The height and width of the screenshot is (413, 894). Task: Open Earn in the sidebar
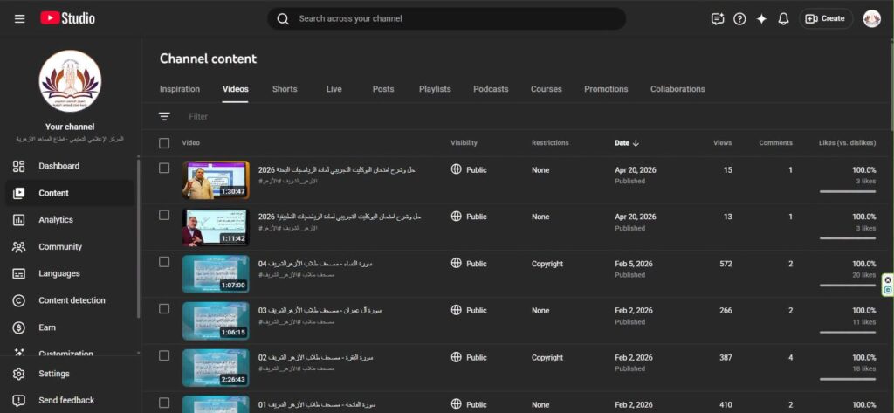click(70, 327)
